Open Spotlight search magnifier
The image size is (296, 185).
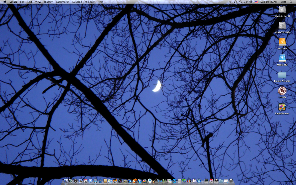point(291,2)
